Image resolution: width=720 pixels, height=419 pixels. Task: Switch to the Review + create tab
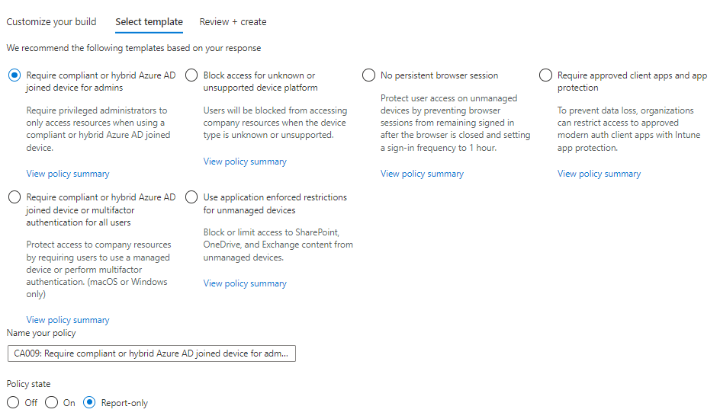[233, 22]
